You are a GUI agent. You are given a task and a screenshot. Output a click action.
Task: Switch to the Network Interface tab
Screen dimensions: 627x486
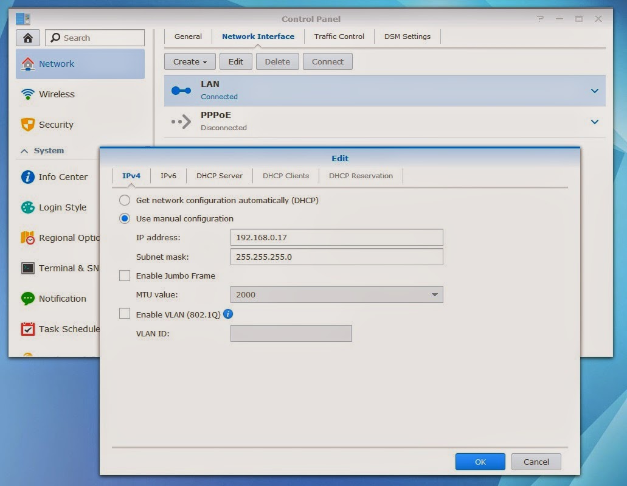click(258, 36)
